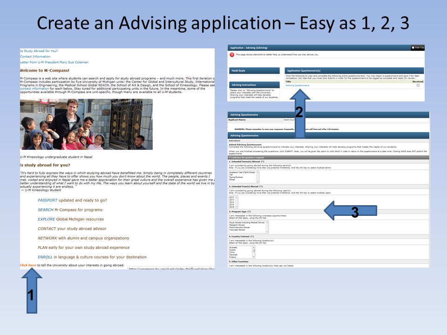
Task: Select 'Spring/Summer' in intended terms list
Action: (x=236, y=177)
